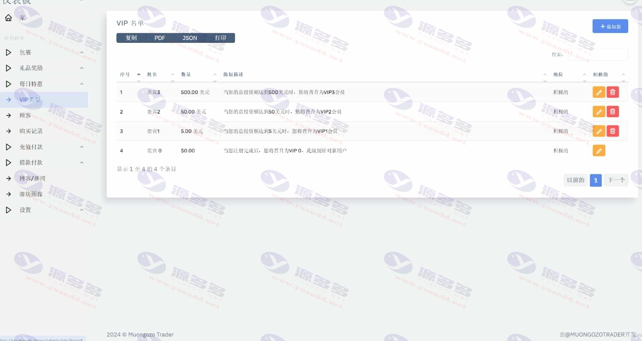Select page 1 in pagination
The height and width of the screenshot is (341, 642).
pyautogui.click(x=596, y=180)
